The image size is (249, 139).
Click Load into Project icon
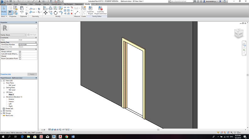91,10
